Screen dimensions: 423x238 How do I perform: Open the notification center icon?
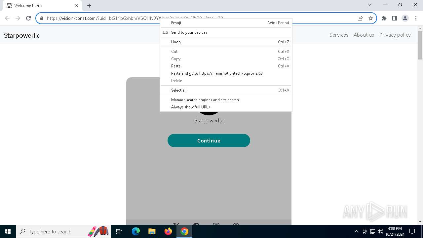(412, 231)
